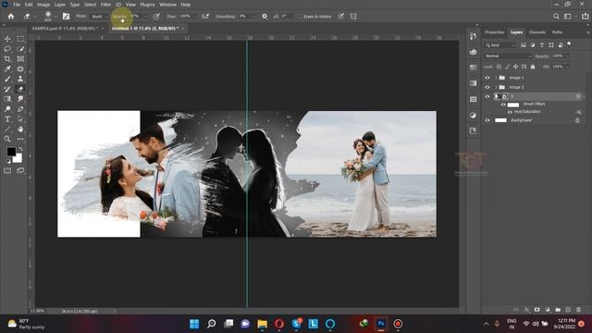Viewport: 592px width, 333px height.
Task: Expand the image 2 group
Action: tap(496, 87)
